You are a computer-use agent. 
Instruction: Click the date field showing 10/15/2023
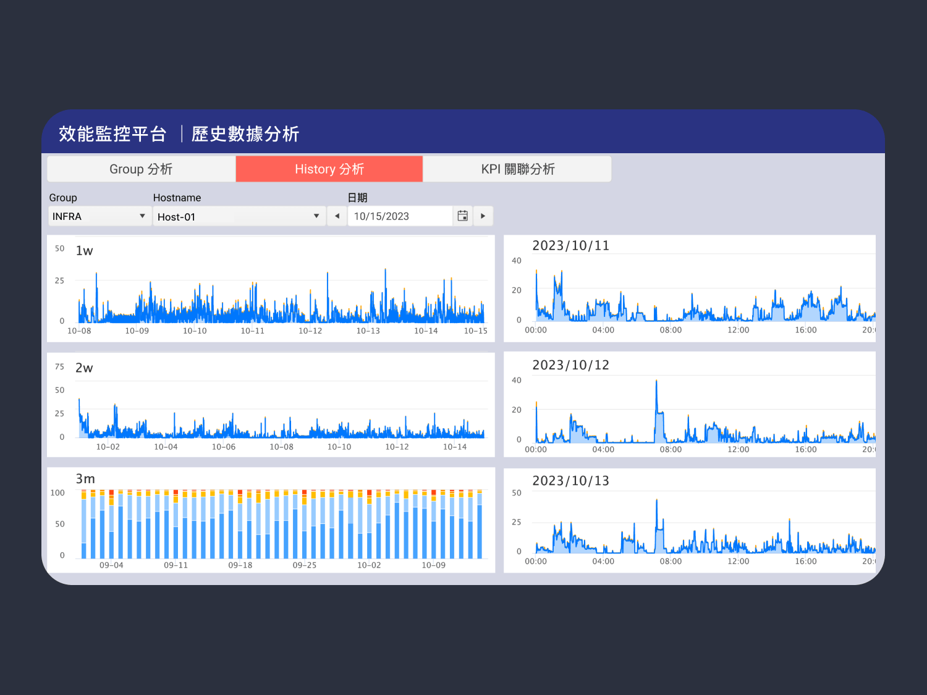(x=400, y=216)
